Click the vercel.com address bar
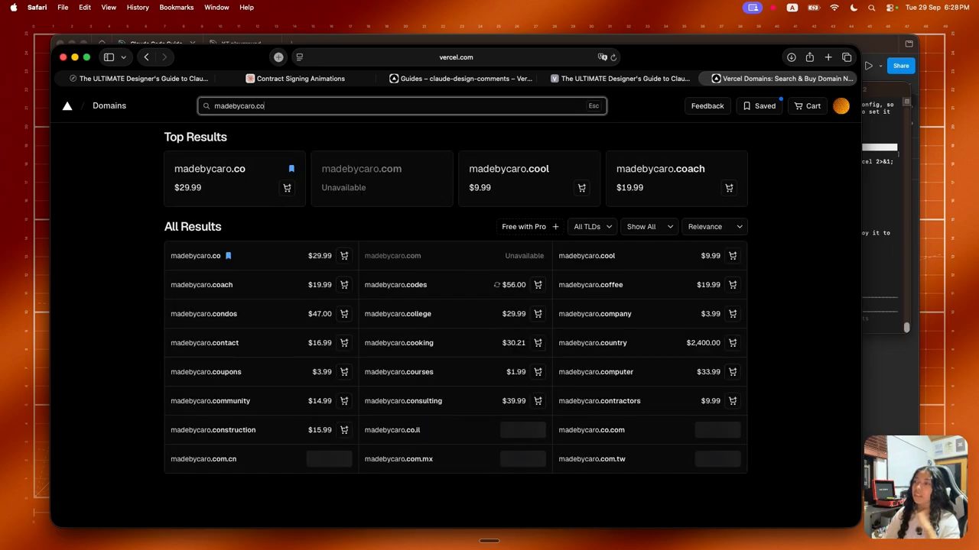Viewport: 979px width, 550px height. coord(456,57)
